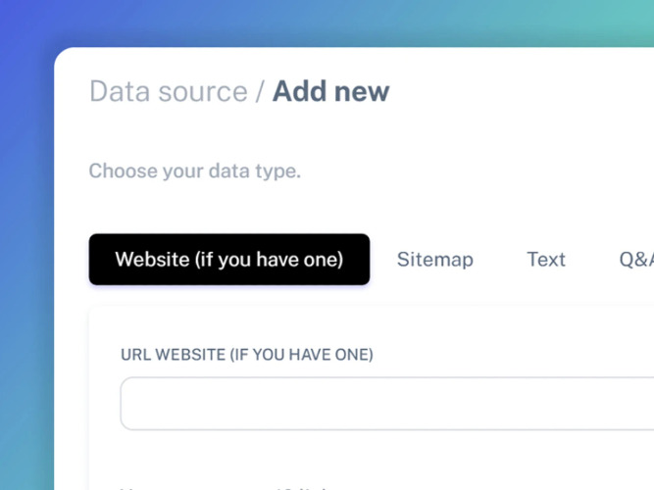Switch to the Sitemap tab
This screenshot has height=490, width=654.
434,260
